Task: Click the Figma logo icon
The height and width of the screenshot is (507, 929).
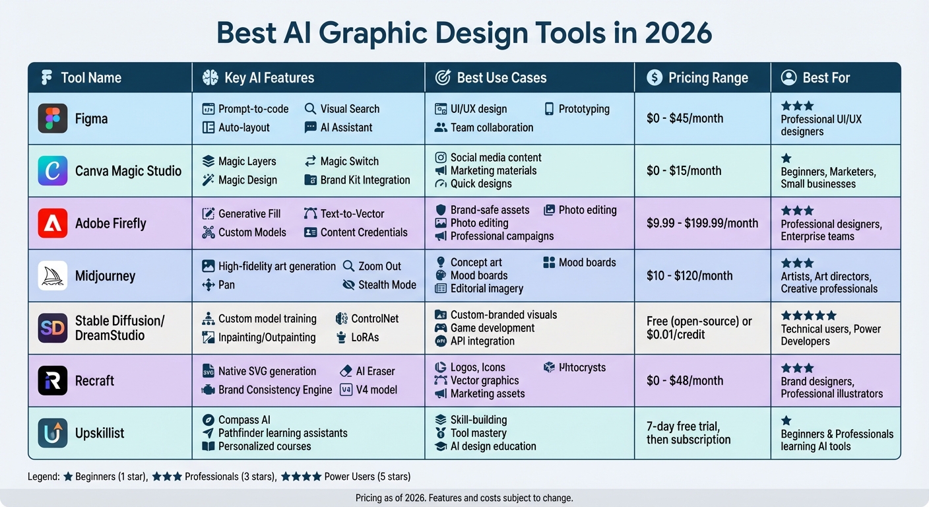Action: (x=51, y=119)
